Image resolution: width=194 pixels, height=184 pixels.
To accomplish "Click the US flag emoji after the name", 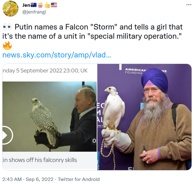I will tap(54, 5).
